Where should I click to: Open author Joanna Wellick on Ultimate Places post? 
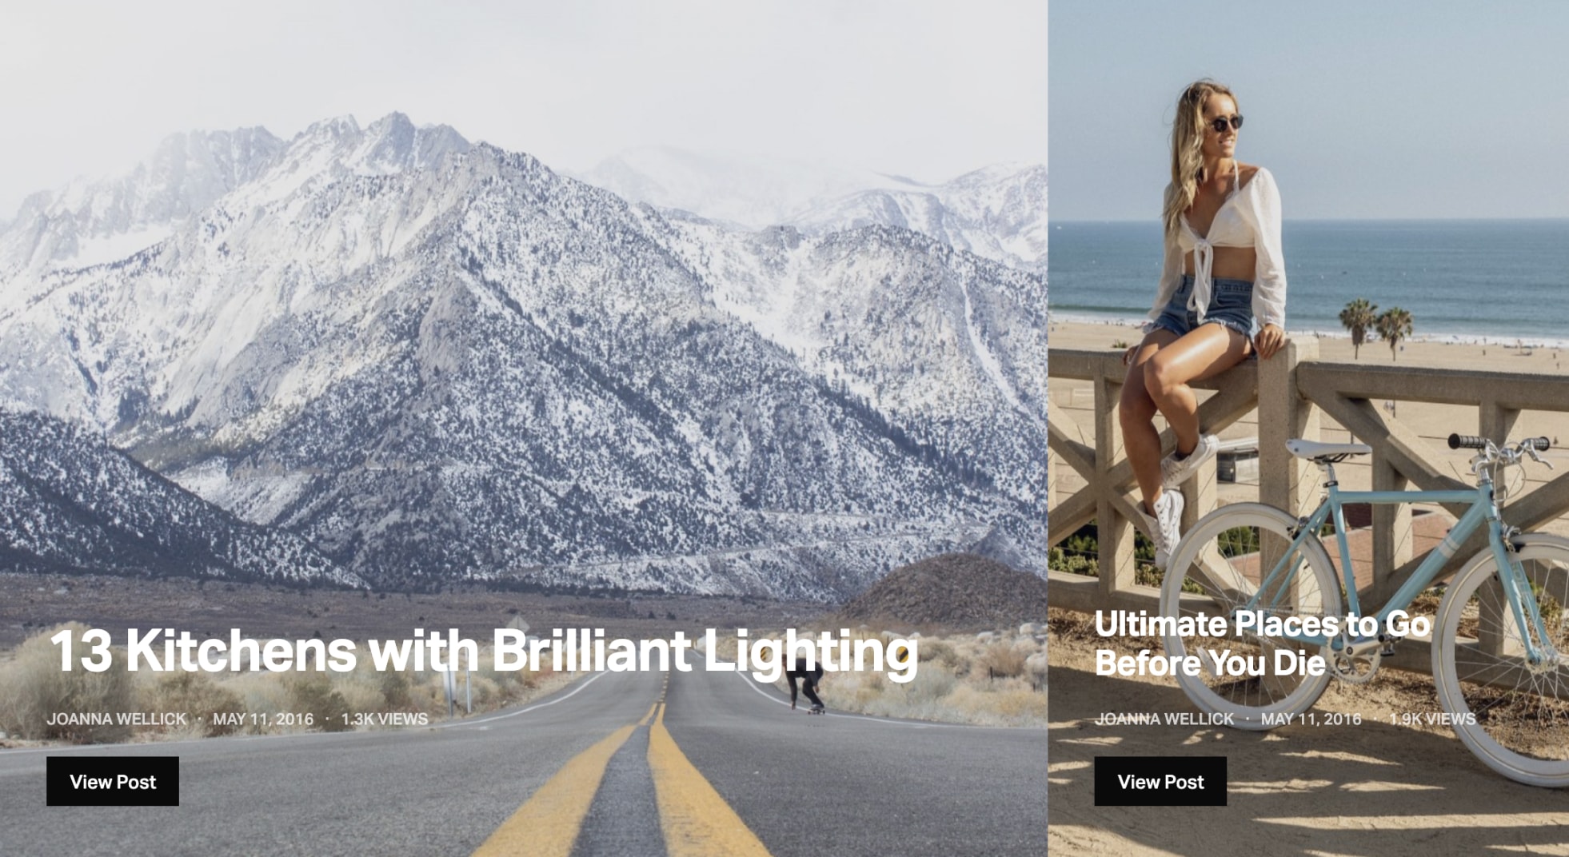point(1164,719)
